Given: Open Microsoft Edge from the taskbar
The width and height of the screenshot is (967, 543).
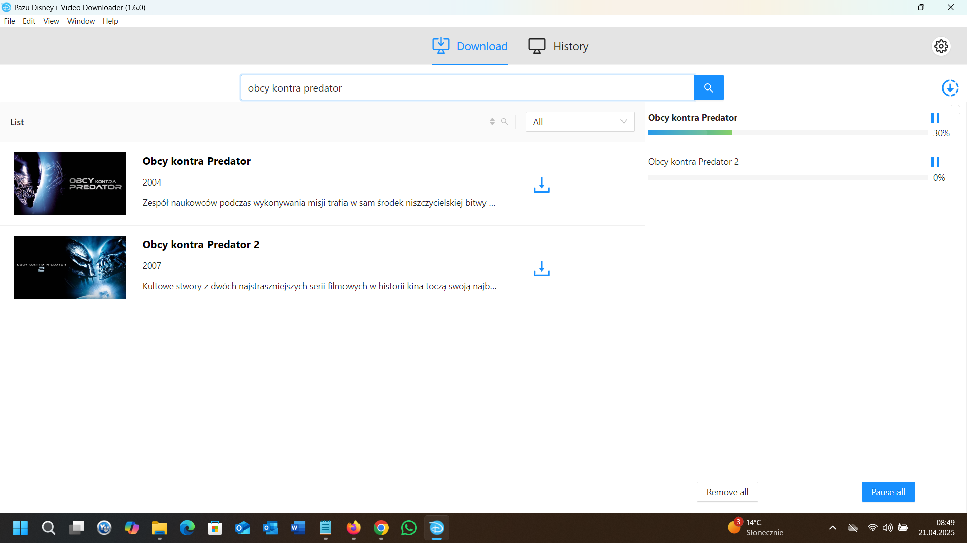Looking at the screenshot, I should click(x=187, y=528).
